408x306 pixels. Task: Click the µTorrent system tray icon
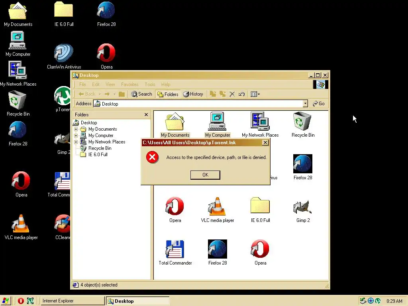(x=378, y=301)
